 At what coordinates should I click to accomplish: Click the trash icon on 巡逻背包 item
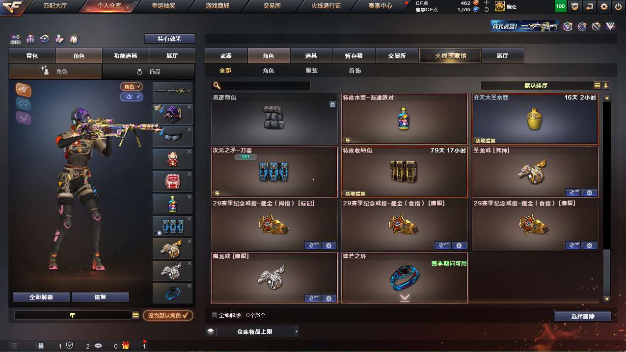pyautogui.click(x=332, y=104)
